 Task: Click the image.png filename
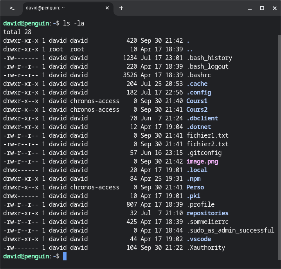(x=202, y=161)
